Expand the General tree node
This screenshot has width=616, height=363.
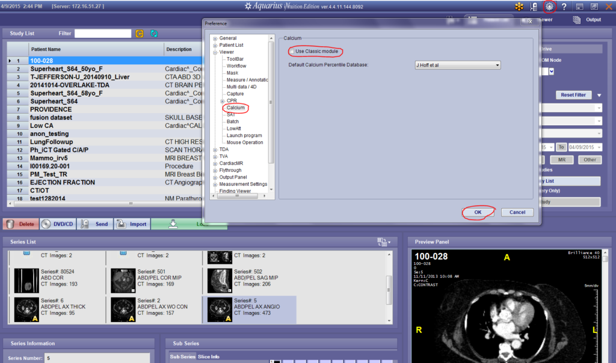point(215,38)
